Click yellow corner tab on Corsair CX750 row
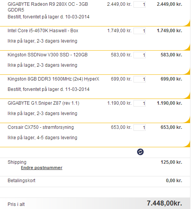The image size is (192, 209). (x=187, y=144)
